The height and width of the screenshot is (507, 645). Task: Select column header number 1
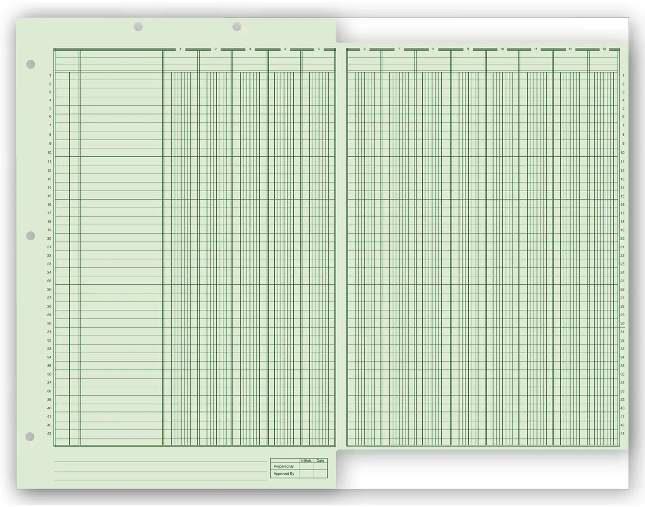[181, 49]
